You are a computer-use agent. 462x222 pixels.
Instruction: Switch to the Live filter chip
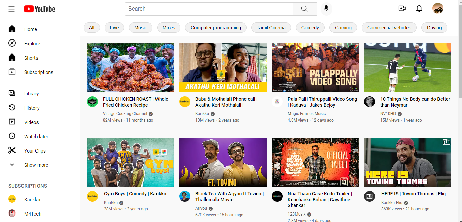[114, 28]
